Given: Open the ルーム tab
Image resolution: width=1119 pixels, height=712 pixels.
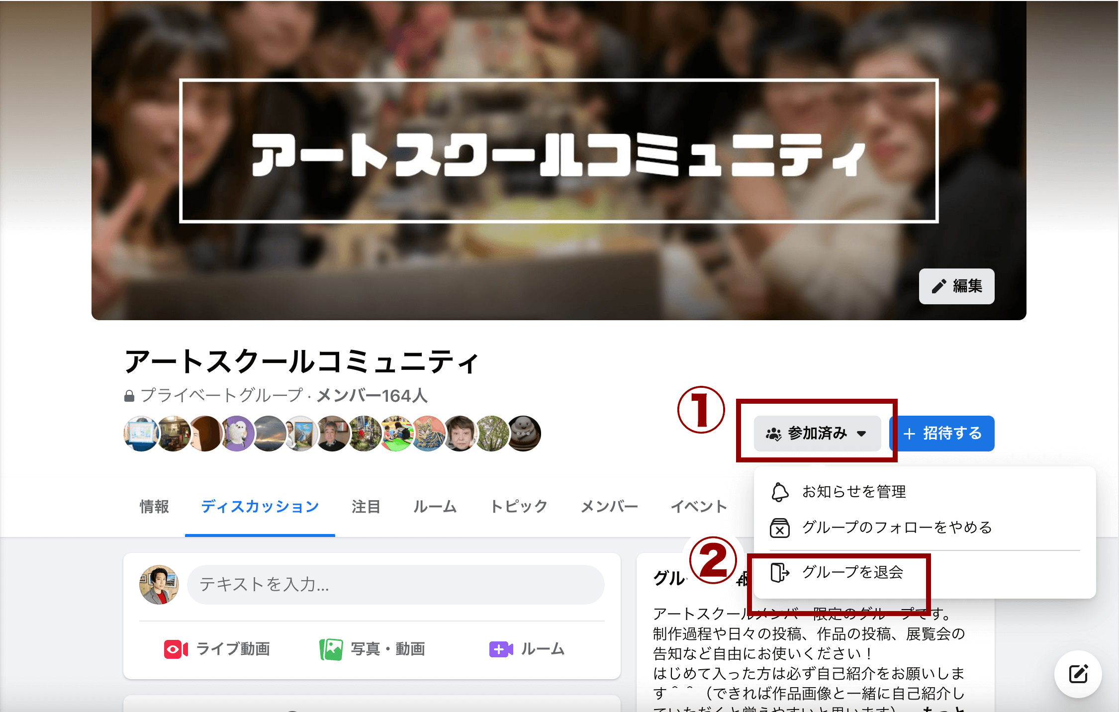Looking at the screenshot, I should 435,507.
